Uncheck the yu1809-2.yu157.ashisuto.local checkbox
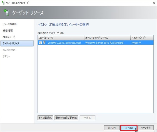 (x=41, y=43)
